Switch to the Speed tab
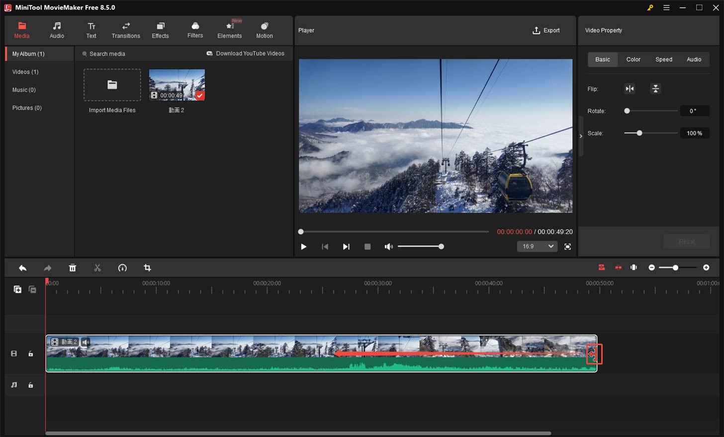This screenshot has height=437, width=724. (664, 59)
